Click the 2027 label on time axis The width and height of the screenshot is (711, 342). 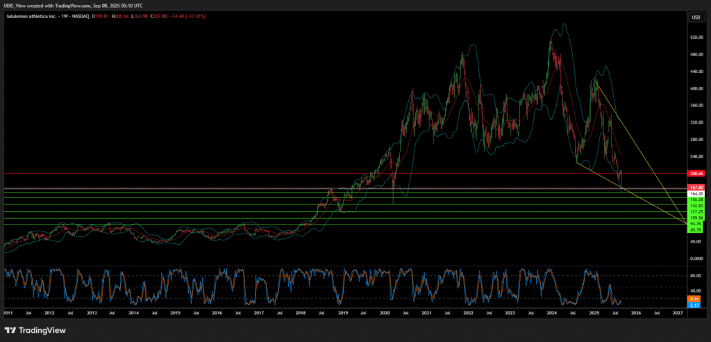coord(678,313)
